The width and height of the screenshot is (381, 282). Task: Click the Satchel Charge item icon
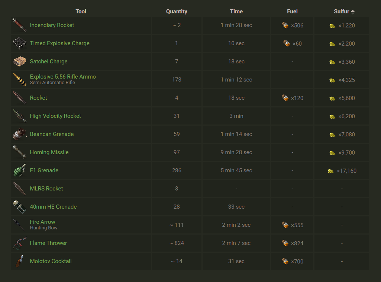[19, 62]
